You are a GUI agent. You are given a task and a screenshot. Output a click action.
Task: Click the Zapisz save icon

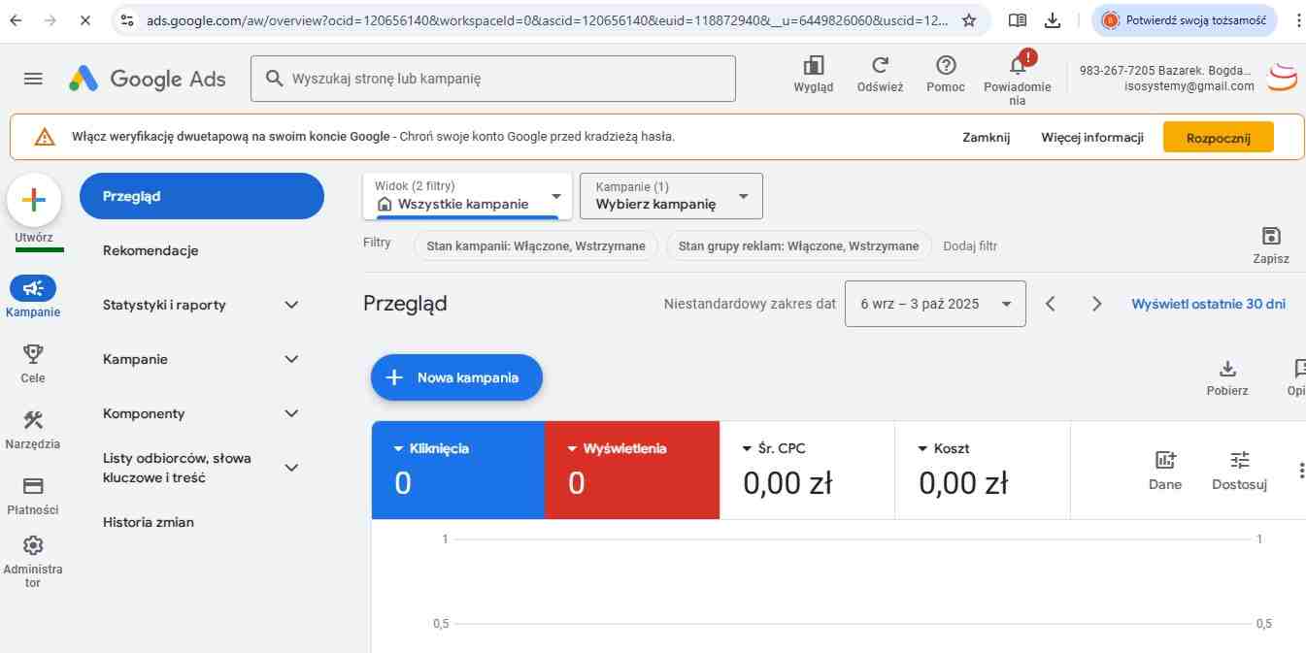[x=1270, y=236]
